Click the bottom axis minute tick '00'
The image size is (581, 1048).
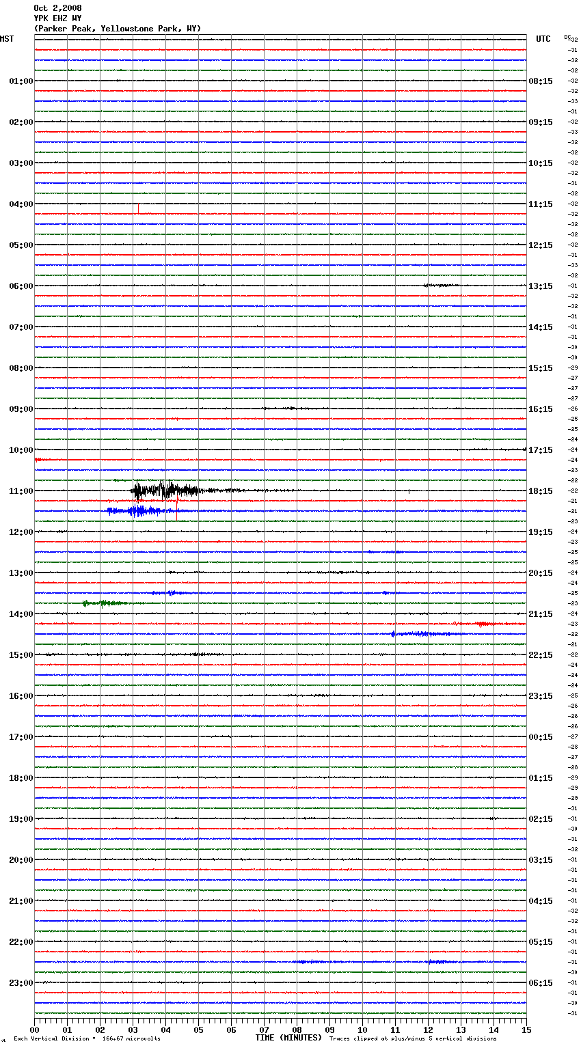[34, 1030]
